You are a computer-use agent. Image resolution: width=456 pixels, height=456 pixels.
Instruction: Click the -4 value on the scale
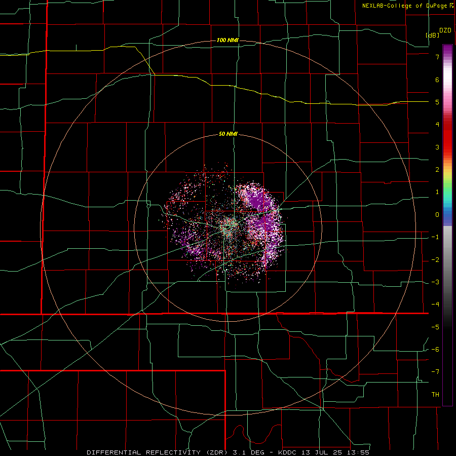click(435, 305)
